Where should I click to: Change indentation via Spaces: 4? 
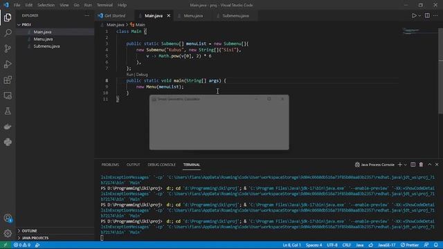coord(314,245)
